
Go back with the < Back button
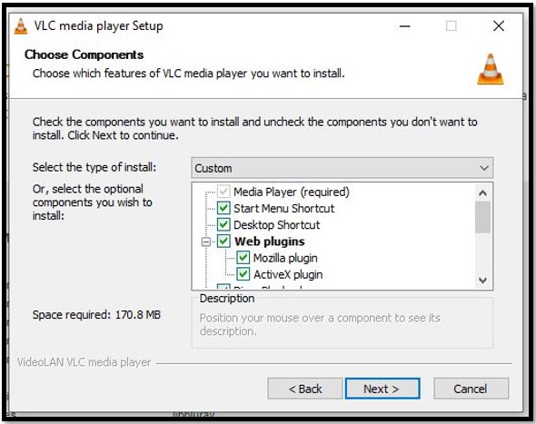click(305, 389)
